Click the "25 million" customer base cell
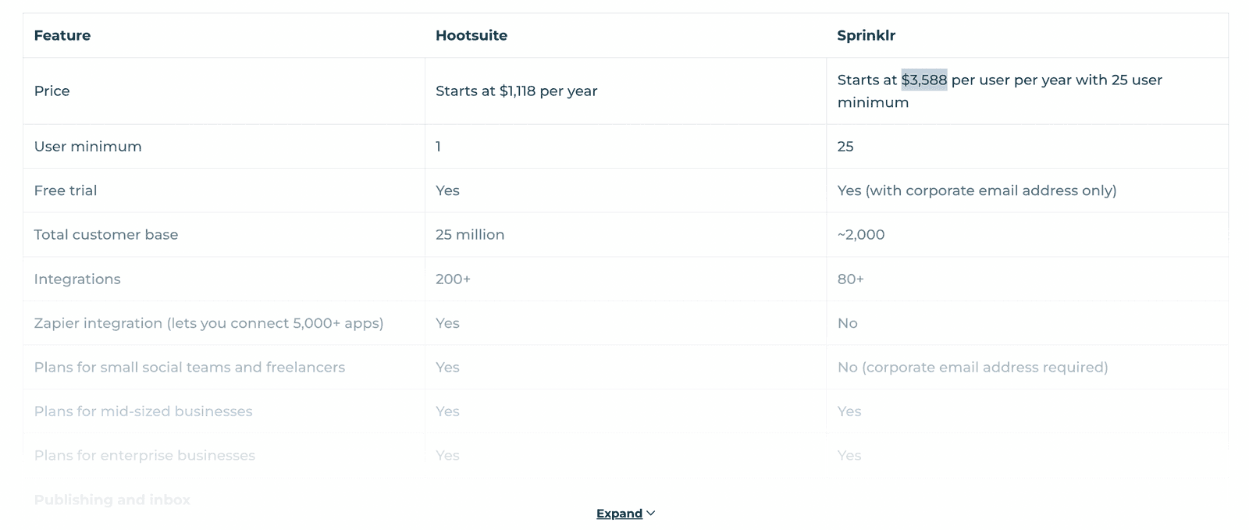This screenshot has height=530, width=1249. point(470,234)
